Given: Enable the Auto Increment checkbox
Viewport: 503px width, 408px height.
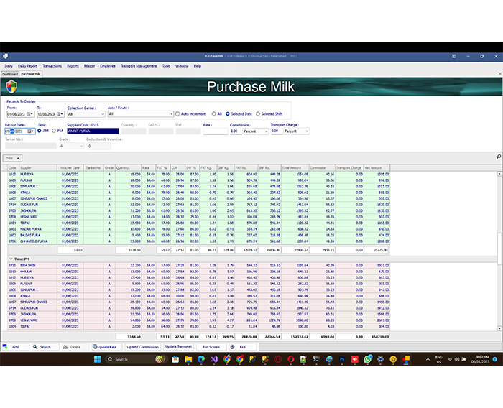Looking at the screenshot, I should point(177,113).
